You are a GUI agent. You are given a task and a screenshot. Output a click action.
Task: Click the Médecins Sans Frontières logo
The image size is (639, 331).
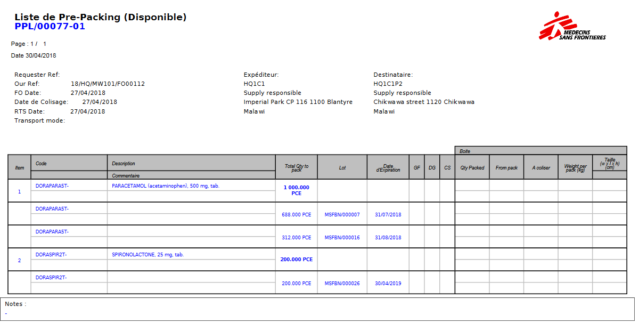572,27
